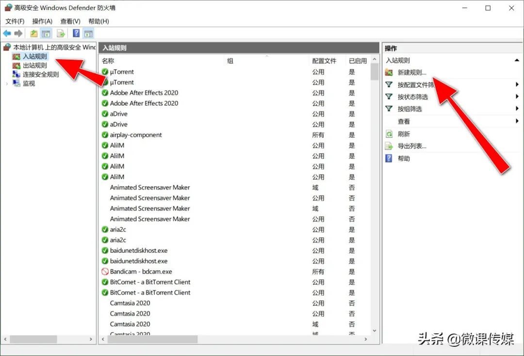Click the rules list scroll up arrow

pyautogui.click(x=374, y=59)
